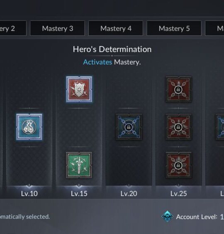Screen dimensions: 224x234
Task: Click the Lv.20 level marker
Action: coord(129,194)
